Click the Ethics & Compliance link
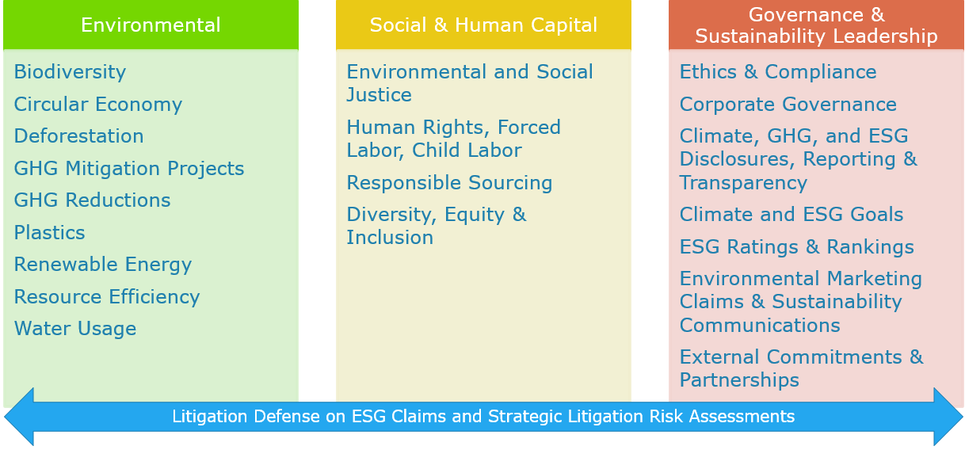 click(778, 72)
